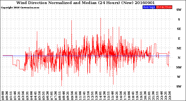The image size is (186, 101).
Task: Click the 08:46 time axis label
Action: (x=64, y=96)
